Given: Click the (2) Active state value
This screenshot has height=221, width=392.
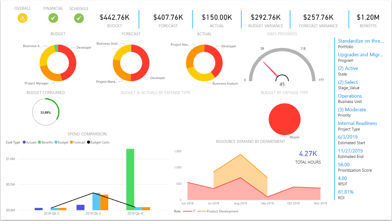Looking at the screenshot, I should point(348,68).
